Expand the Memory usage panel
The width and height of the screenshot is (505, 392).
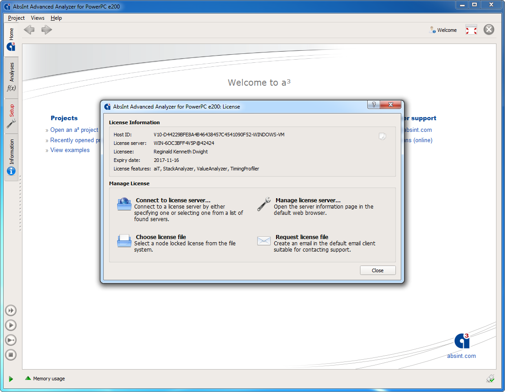point(45,379)
